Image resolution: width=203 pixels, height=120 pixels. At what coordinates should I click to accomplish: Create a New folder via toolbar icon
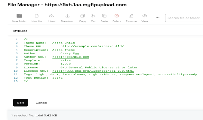coord(20,16)
